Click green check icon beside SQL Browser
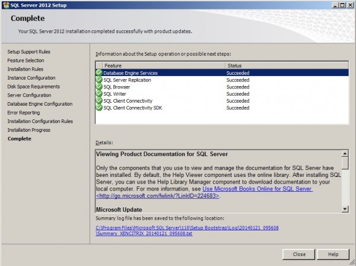Image resolution: width=356 pixels, height=266 pixels. tap(99, 87)
